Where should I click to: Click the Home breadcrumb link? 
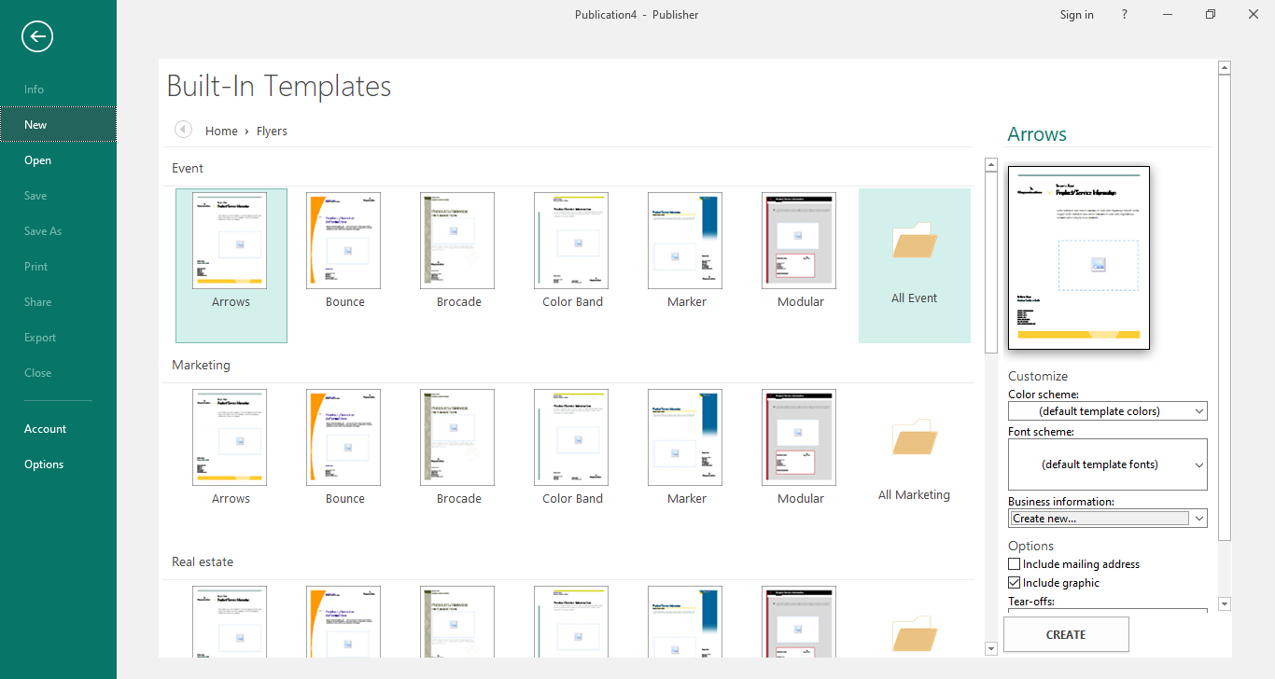point(221,132)
